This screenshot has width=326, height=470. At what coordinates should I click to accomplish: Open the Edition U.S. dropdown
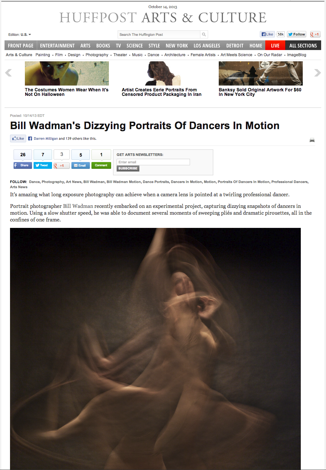[x=20, y=35]
